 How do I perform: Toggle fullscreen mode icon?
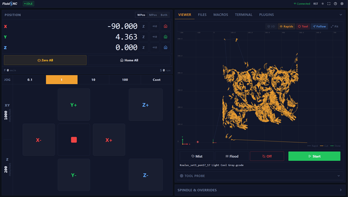(x=329, y=4)
